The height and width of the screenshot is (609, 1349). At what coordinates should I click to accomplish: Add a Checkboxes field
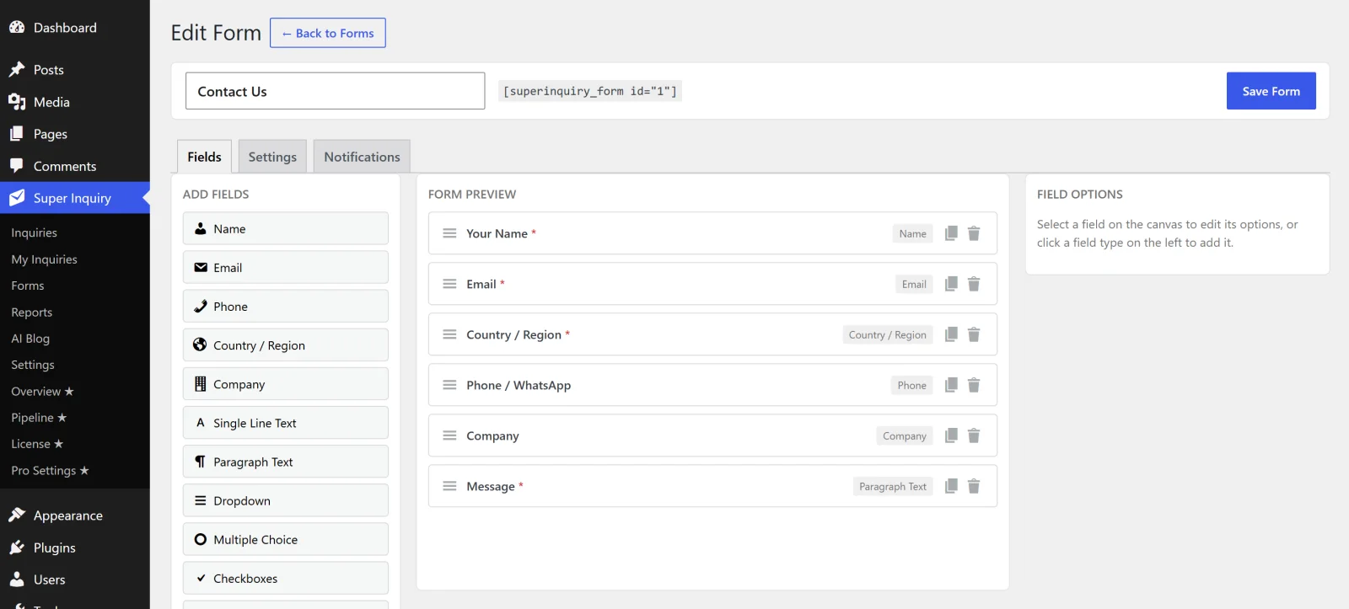[286, 578]
